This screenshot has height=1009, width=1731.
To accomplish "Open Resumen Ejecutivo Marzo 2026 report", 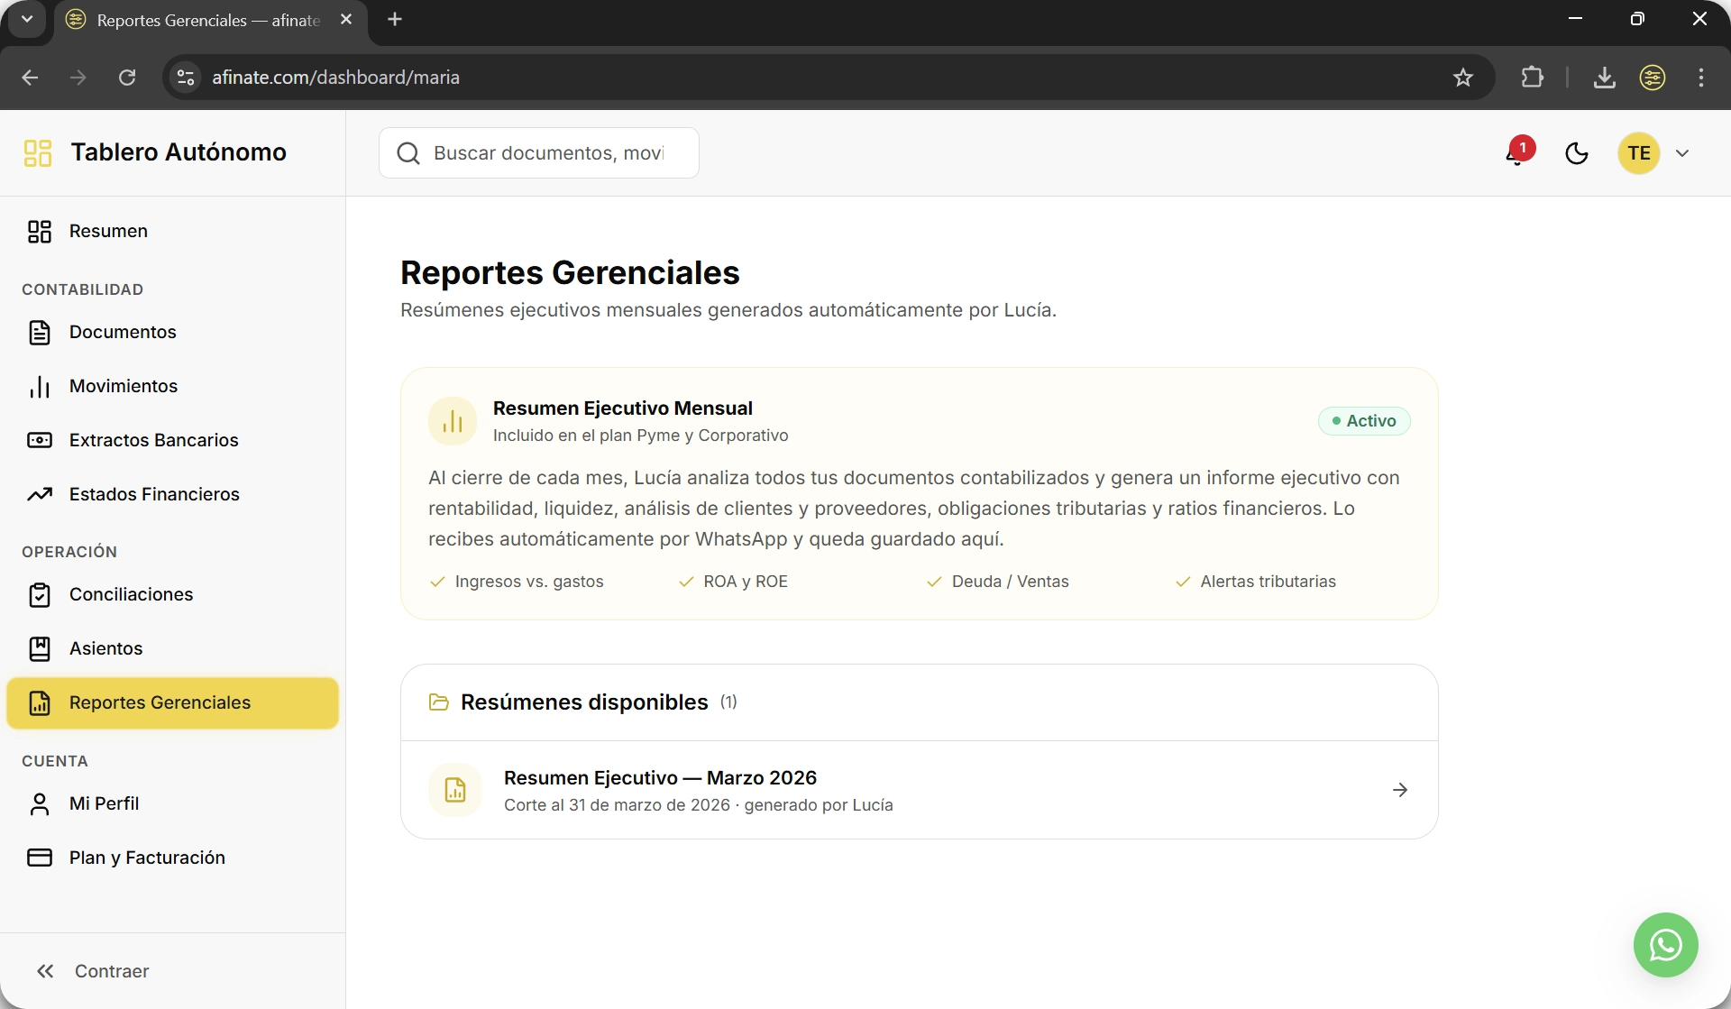I will tap(660, 778).
